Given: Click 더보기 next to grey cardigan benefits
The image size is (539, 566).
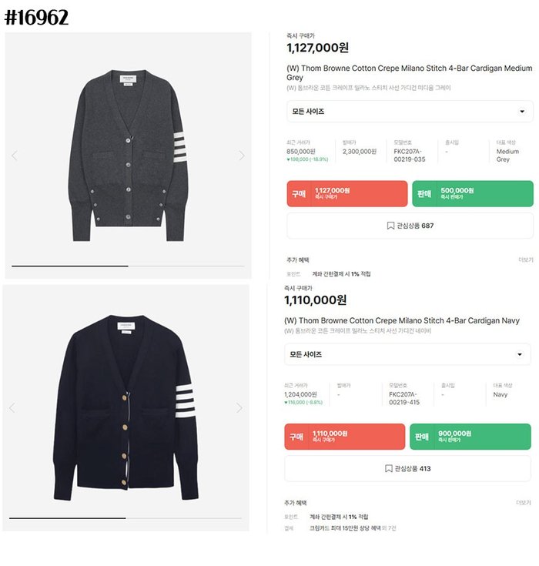Looking at the screenshot, I should pyautogui.click(x=526, y=260).
